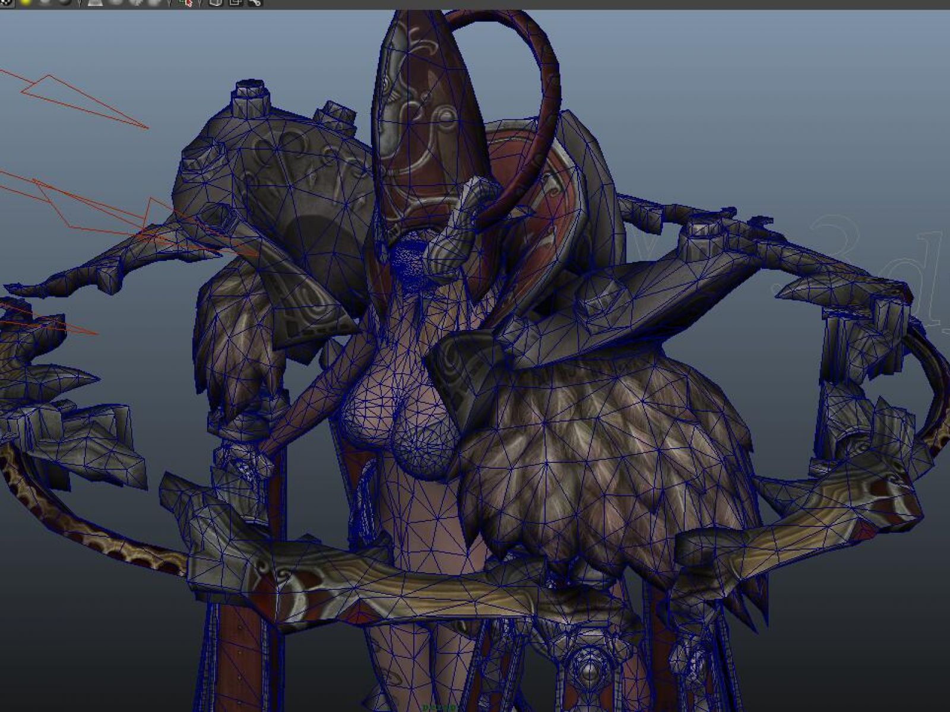
Task: Toggle the checkered textured display icon
Action: click(x=7, y=2)
